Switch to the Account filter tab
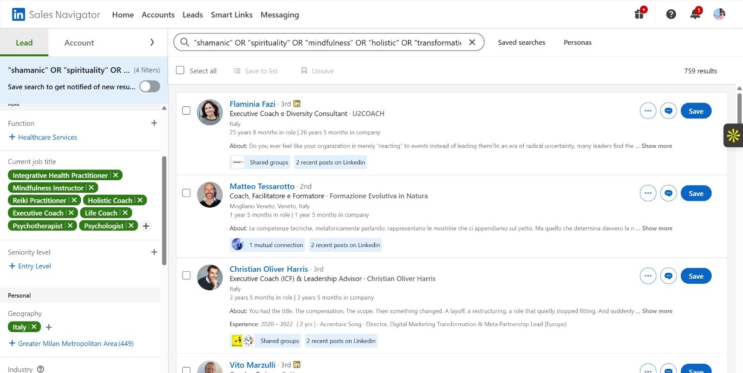 (79, 42)
